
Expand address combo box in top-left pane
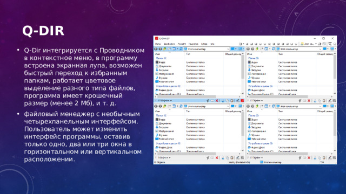[x=228, y=49]
